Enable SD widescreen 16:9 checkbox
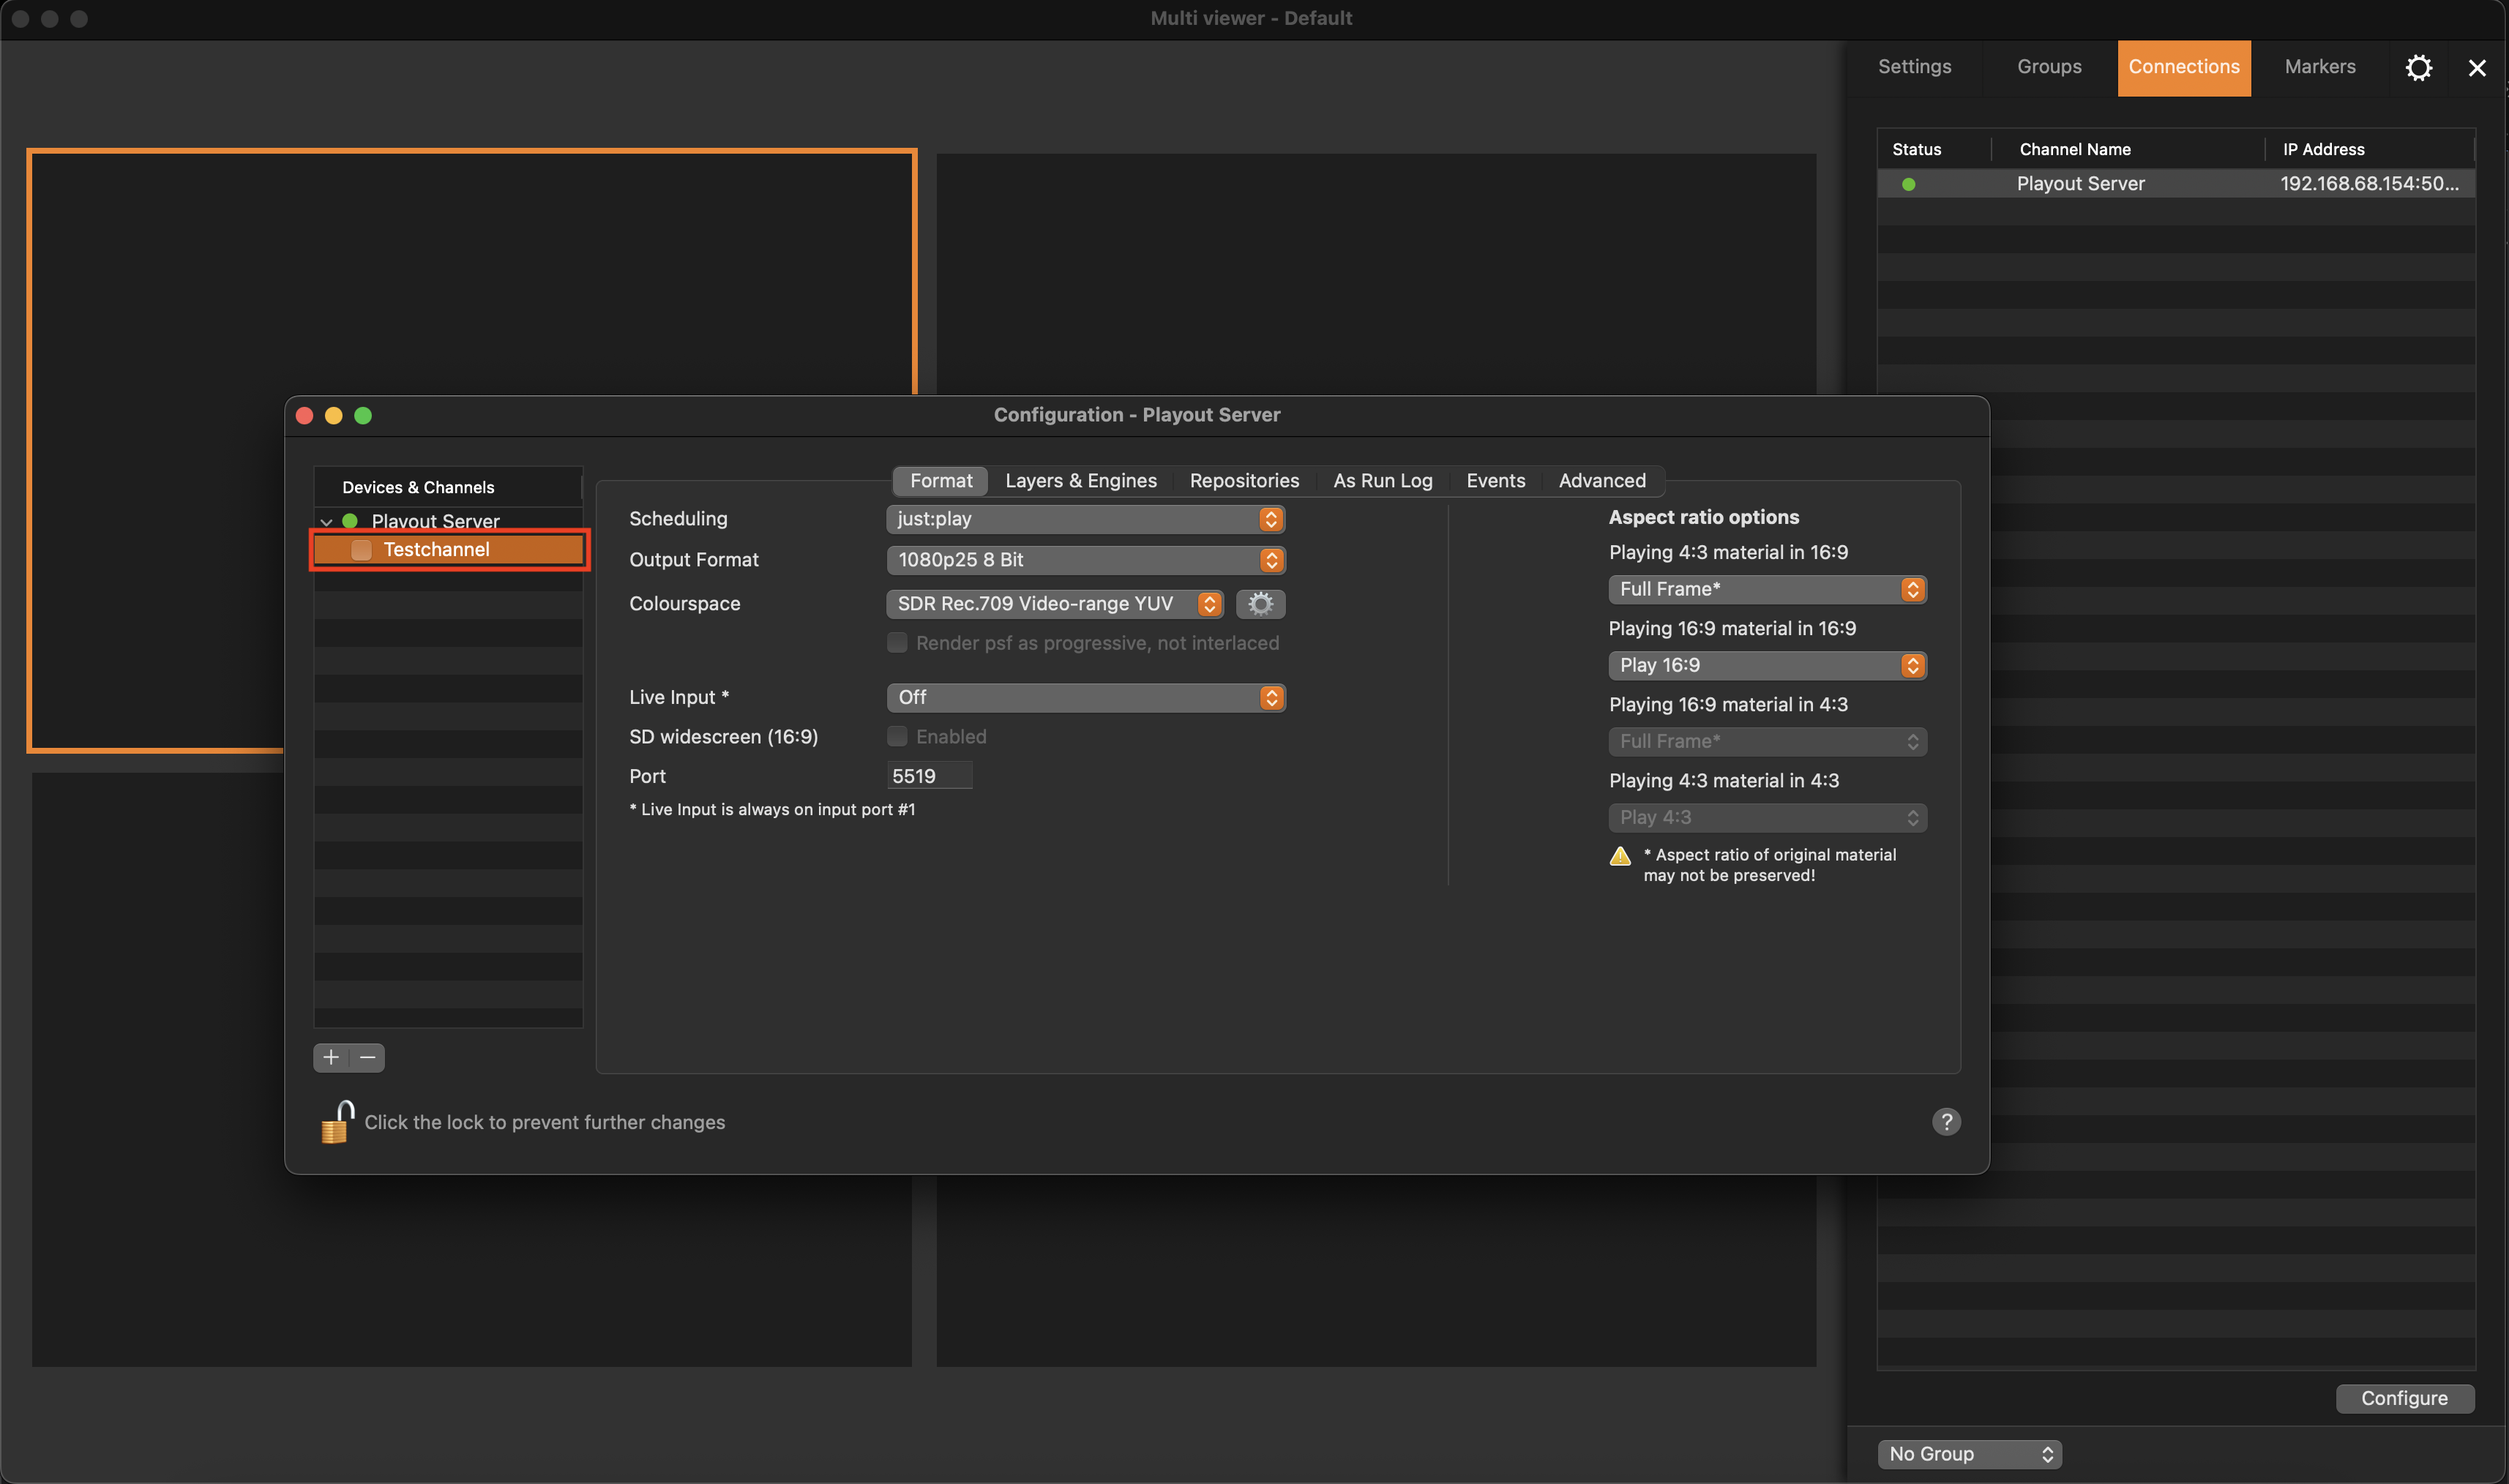Viewport: 2509px width, 1484px height. point(897,737)
